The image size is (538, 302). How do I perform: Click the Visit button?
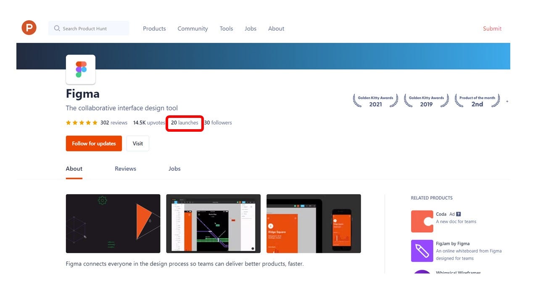138,143
